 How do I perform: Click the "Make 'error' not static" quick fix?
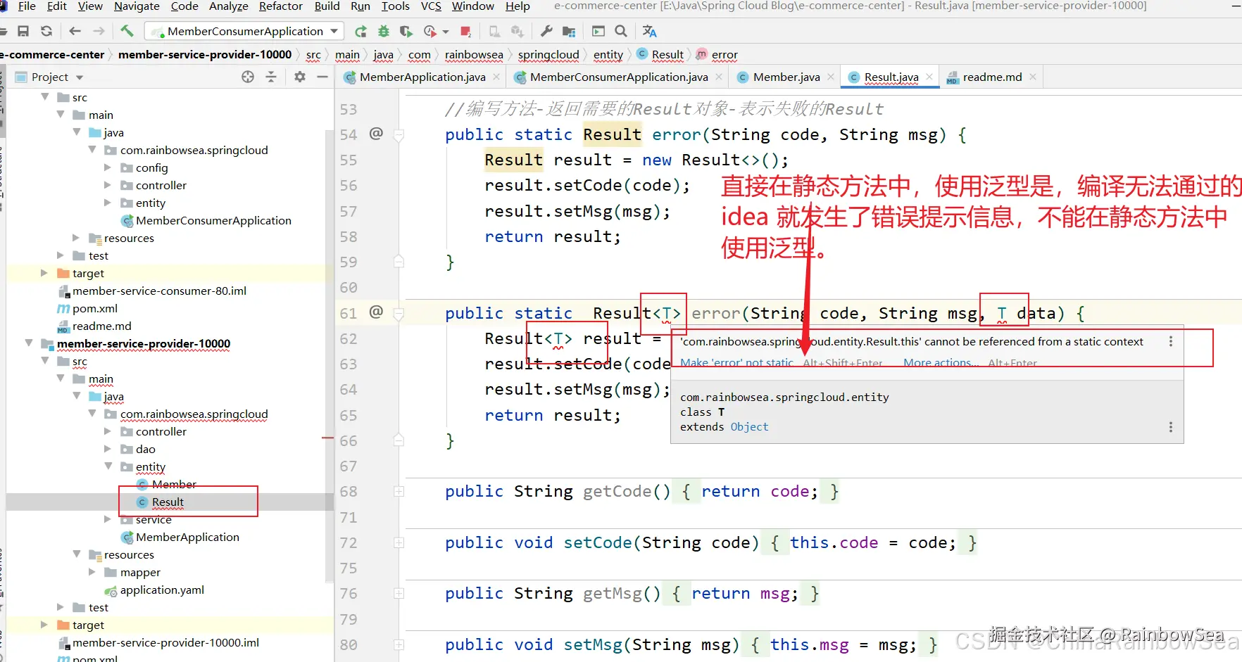736,362
